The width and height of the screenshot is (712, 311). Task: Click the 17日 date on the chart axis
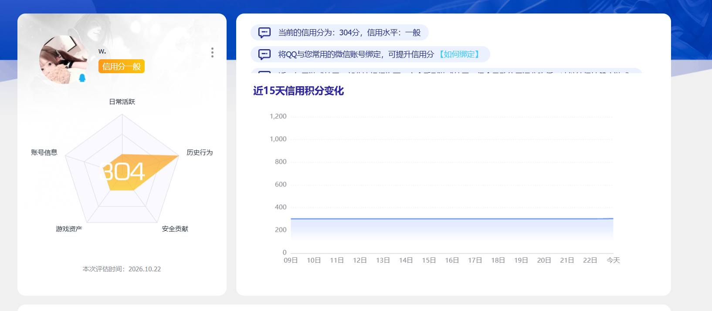tap(475, 260)
